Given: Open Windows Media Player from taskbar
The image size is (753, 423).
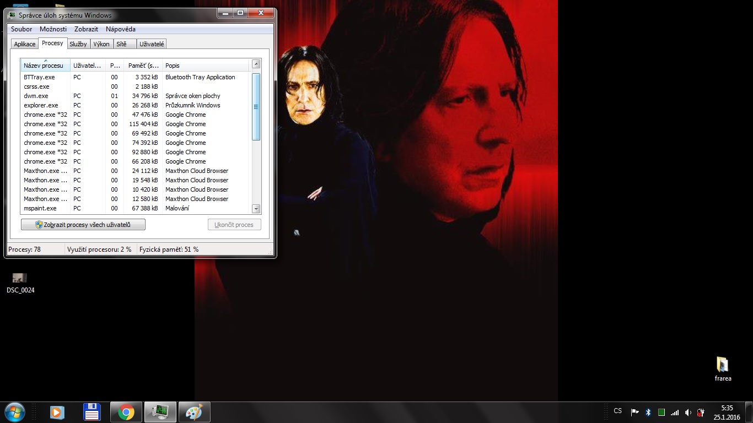Looking at the screenshot, I should 57,412.
